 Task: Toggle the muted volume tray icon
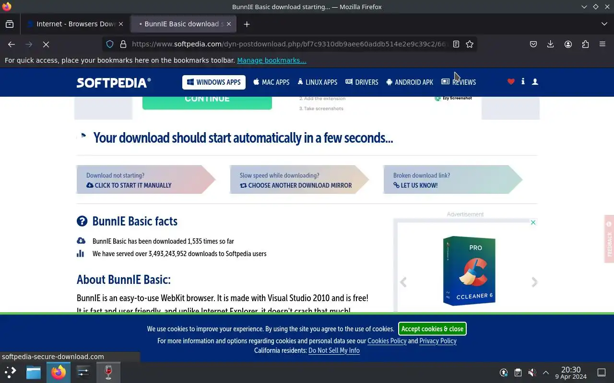click(x=532, y=372)
